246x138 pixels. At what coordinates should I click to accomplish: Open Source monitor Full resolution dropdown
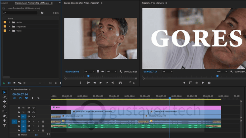111,72
